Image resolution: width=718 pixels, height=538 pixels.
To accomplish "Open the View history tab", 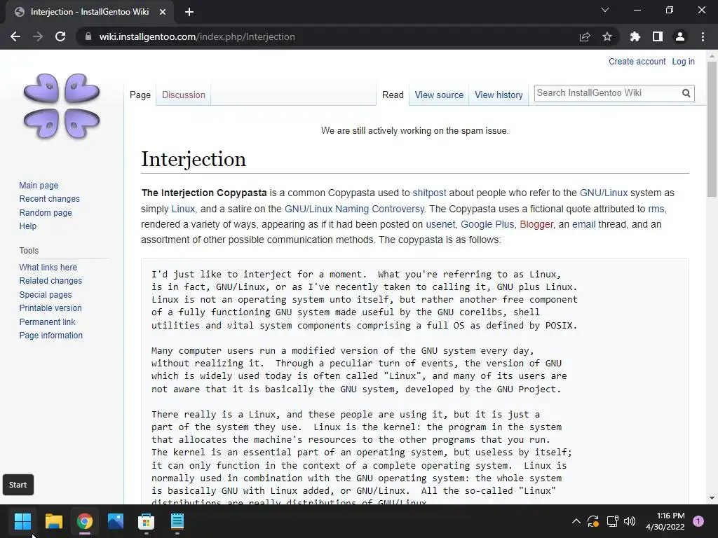I will [499, 95].
